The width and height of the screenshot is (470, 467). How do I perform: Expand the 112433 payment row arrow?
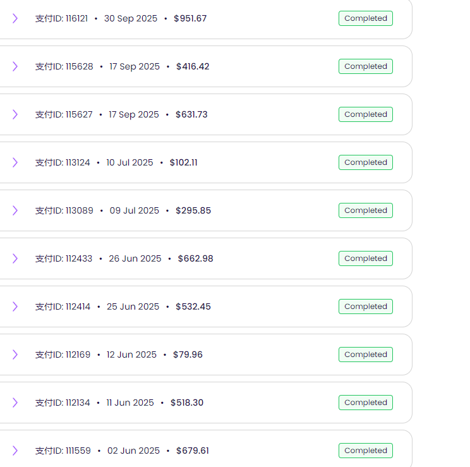(15, 258)
